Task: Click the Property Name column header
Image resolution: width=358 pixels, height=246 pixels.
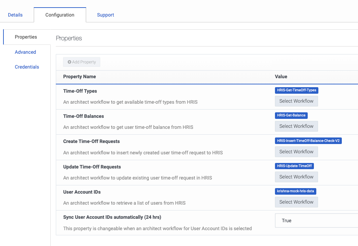Action: 80,76
